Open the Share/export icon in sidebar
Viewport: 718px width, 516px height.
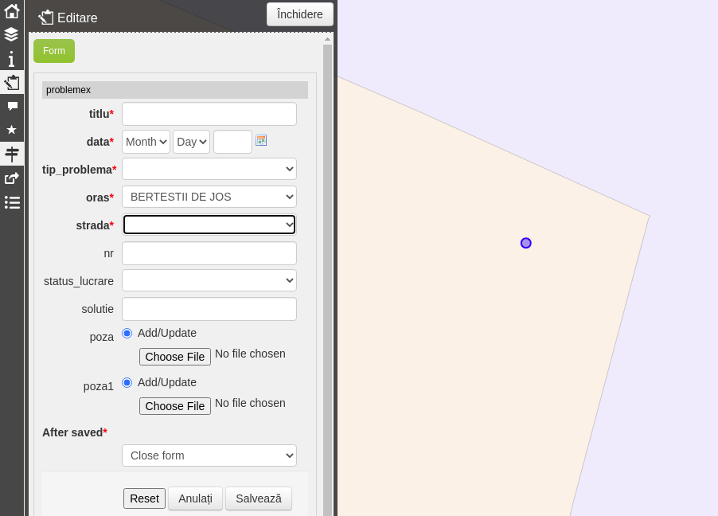[x=12, y=178]
